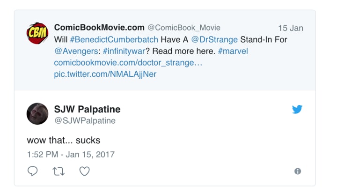Click the reply speech bubble icon

pyautogui.click(x=32, y=171)
